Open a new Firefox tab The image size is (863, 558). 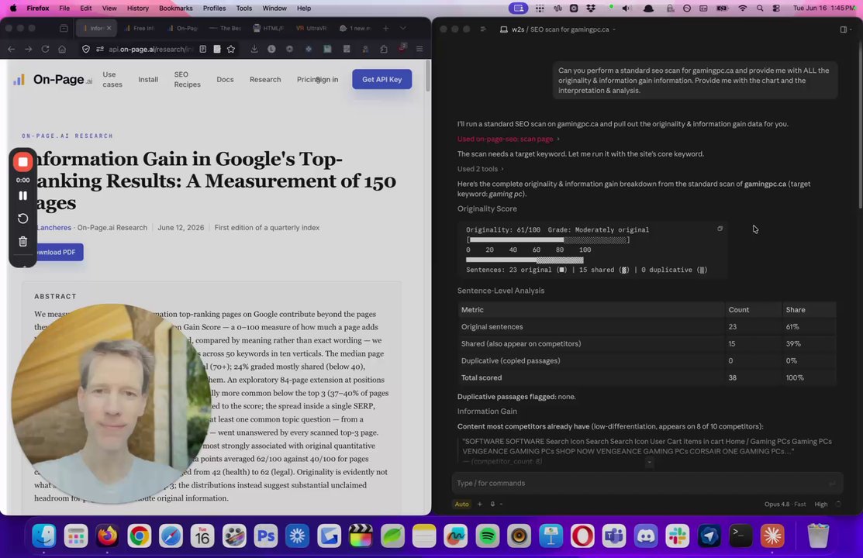point(386,28)
